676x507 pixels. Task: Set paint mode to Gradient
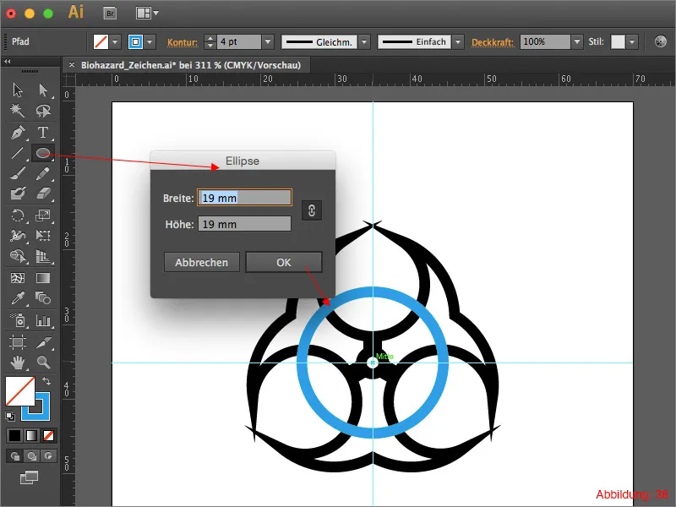(31, 435)
